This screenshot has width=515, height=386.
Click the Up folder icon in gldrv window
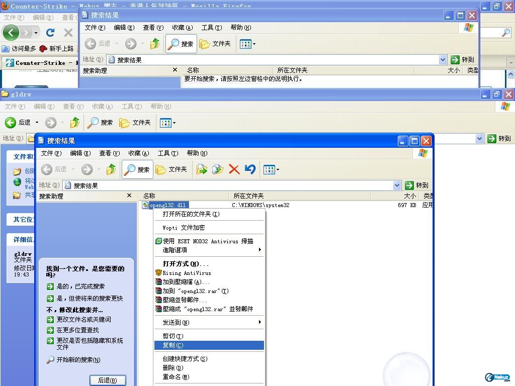[x=75, y=123]
